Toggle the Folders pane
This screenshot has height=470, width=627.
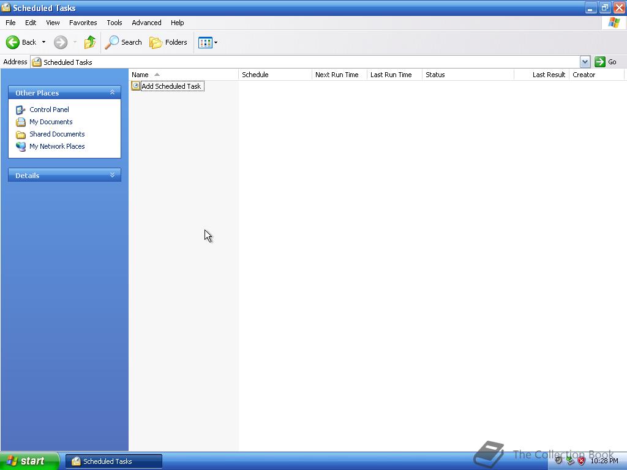(168, 42)
